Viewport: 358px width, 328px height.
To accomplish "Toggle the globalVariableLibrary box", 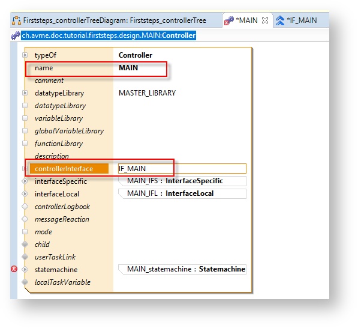I will tap(25, 131).
